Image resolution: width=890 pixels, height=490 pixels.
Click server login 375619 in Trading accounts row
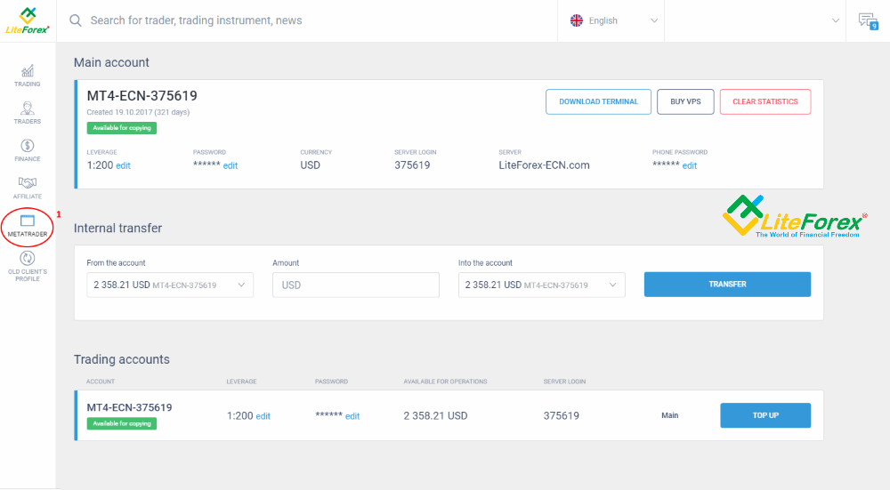tap(562, 415)
